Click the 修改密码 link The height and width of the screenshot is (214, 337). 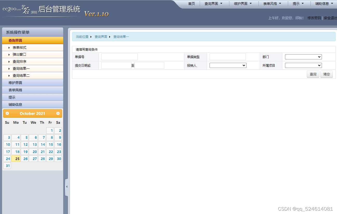pyautogui.click(x=314, y=18)
